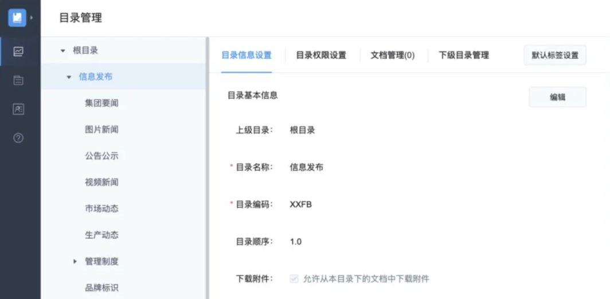Open the 文档管理(0) tab

pyautogui.click(x=392, y=55)
